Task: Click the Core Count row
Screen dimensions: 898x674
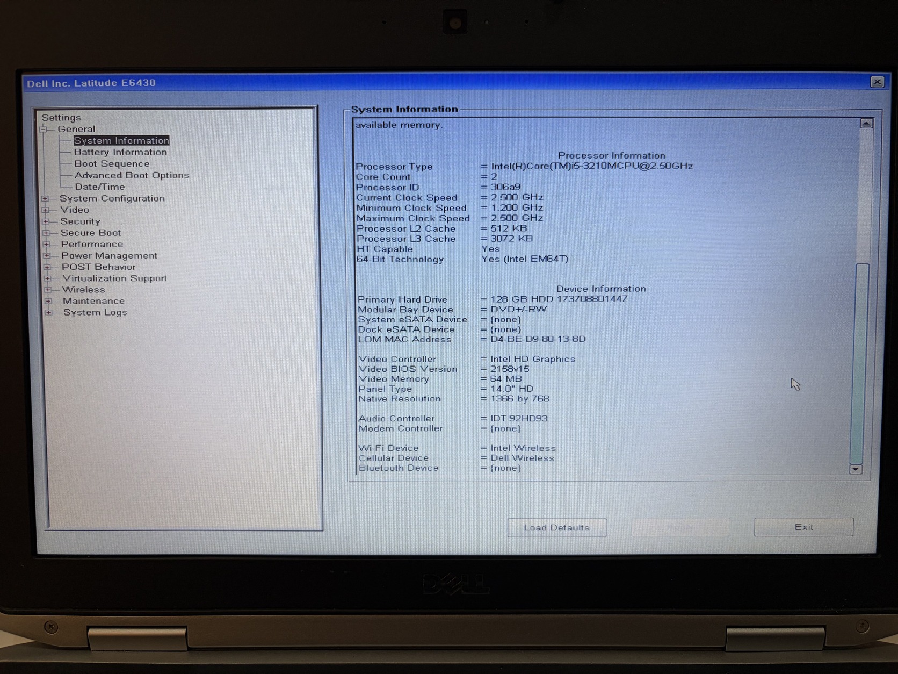Action: click(x=426, y=177)
